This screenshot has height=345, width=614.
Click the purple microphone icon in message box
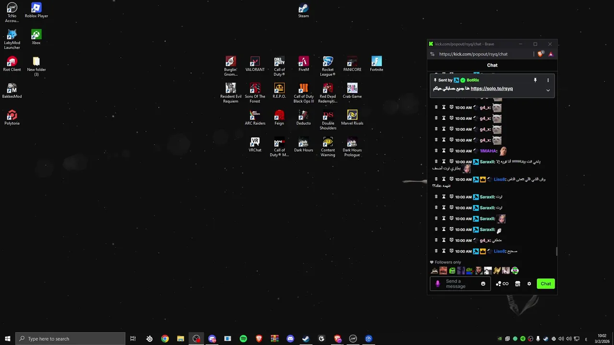tap(437, 284)
